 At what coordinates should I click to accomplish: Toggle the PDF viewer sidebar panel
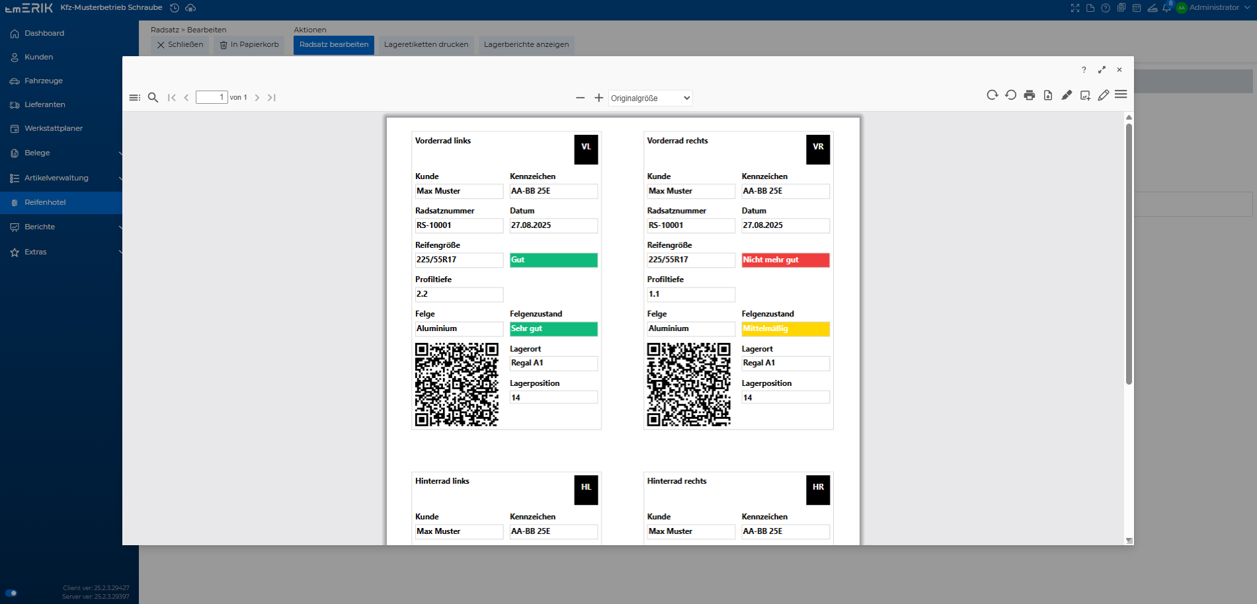pyautogui.click(x=134, y=97)
